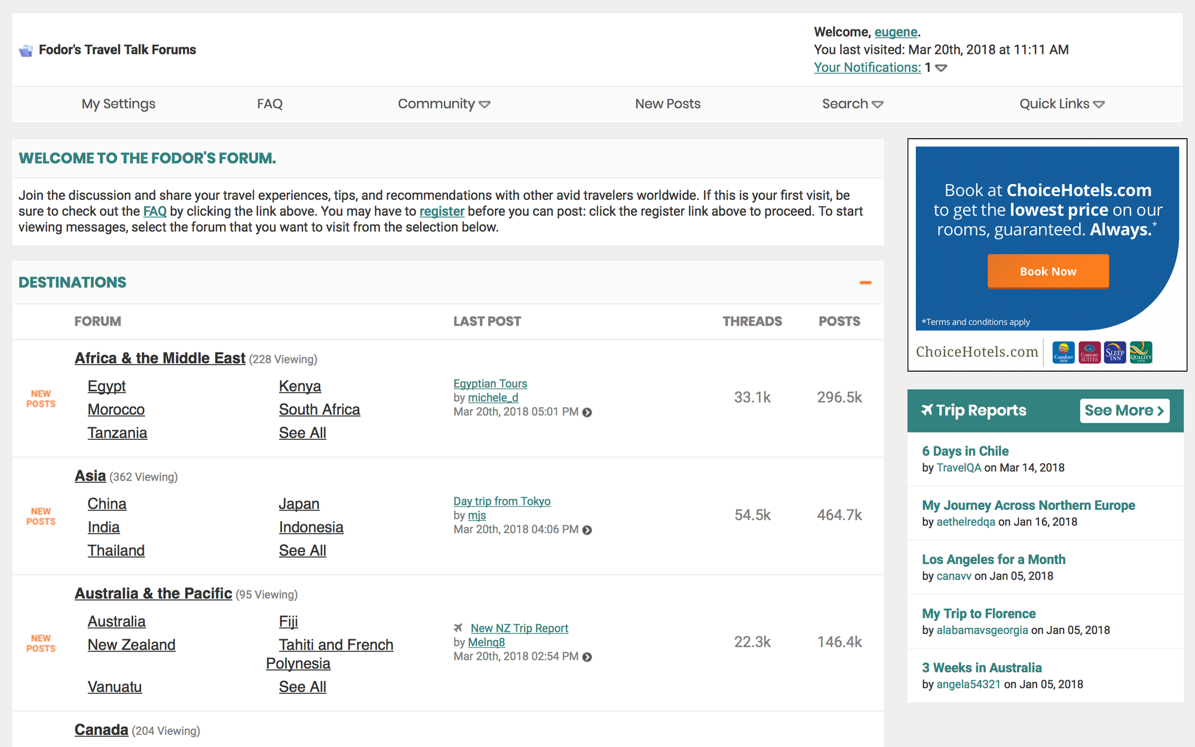Click the NEW POSTS indicator for Asia forum

(x=41, y=516)
